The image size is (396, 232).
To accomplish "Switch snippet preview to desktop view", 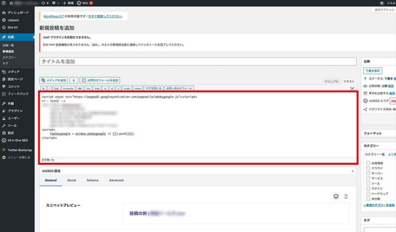I will [x=336, y=196].
